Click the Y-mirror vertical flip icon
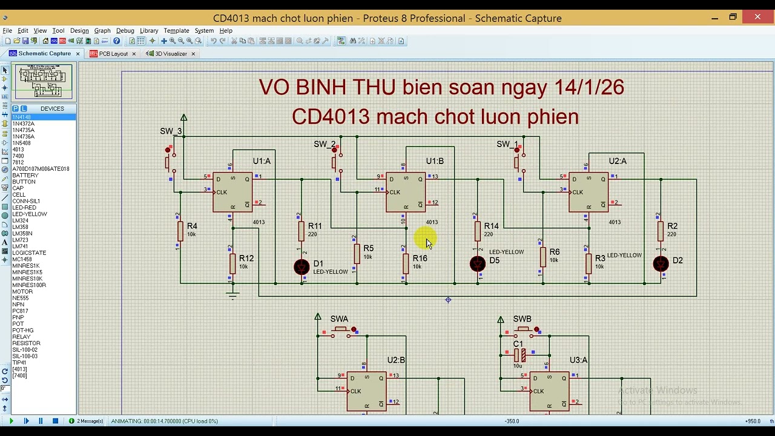This screenshot has width=775, height=436. coord(5,409)
